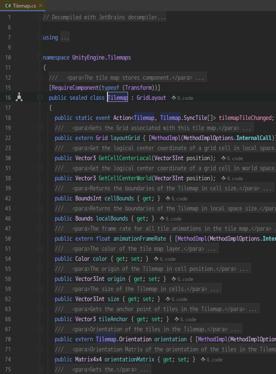
Task: Expand the doc comment fold on line 63
Action: (x=40, y=309)
